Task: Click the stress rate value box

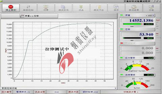Action: coord(149,58)
